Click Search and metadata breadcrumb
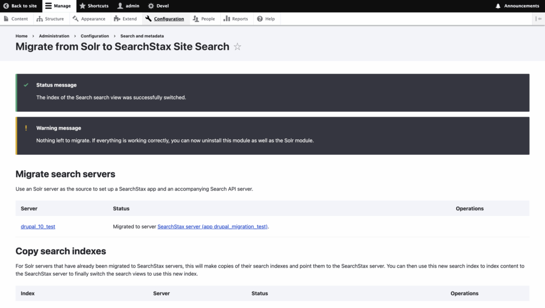 coord(142,36)
